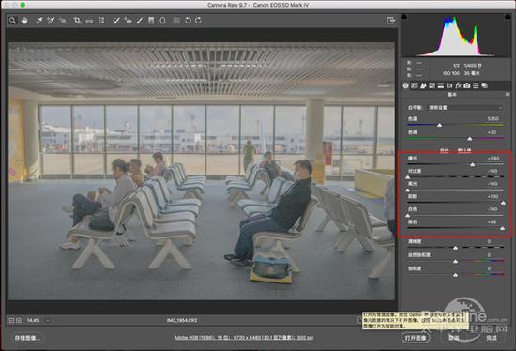
Task: Select the Spot Removal tool
Action: 116,21
